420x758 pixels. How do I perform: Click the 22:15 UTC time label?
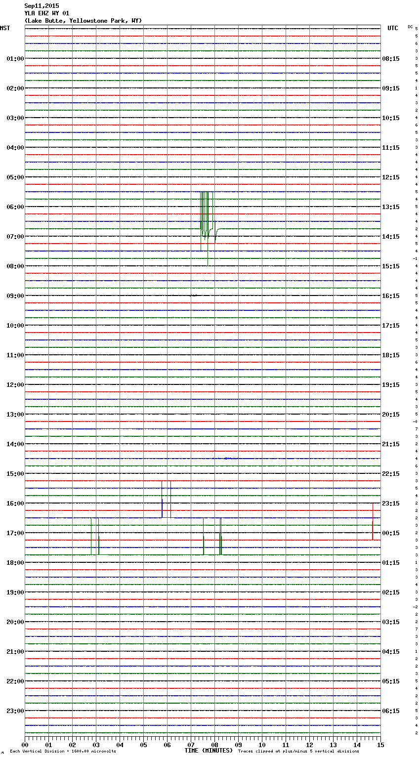(391, 473)
